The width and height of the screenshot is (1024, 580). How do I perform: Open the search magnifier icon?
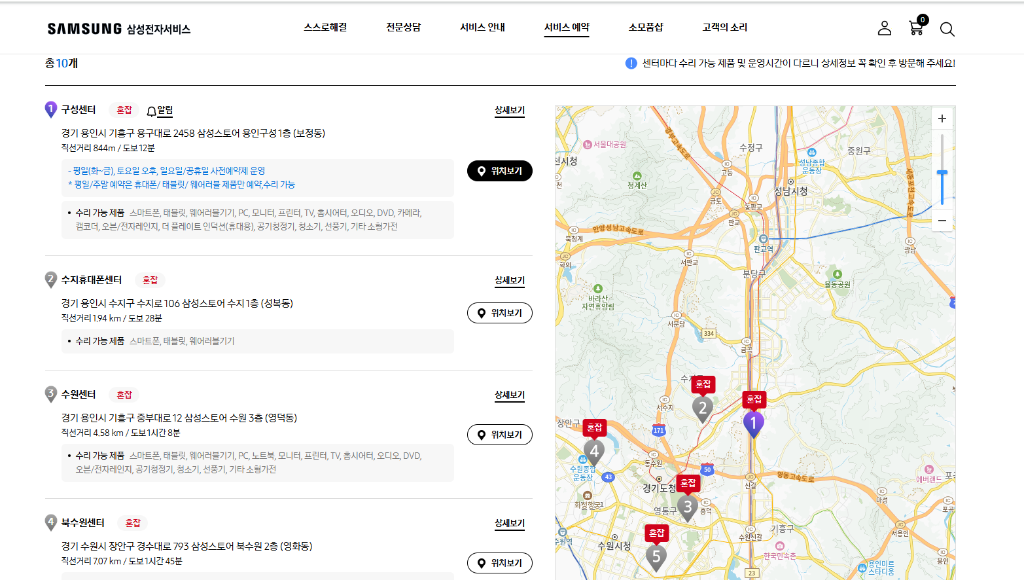pyautogui.click(x=947, y=29)
